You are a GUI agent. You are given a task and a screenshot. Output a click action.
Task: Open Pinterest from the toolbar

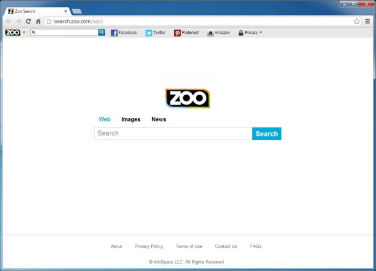tap(186, 33)
